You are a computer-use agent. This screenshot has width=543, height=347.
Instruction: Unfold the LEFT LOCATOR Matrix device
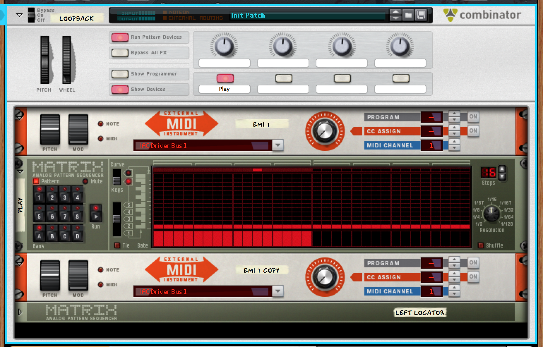pyautogui.click(x=20, y=312)
